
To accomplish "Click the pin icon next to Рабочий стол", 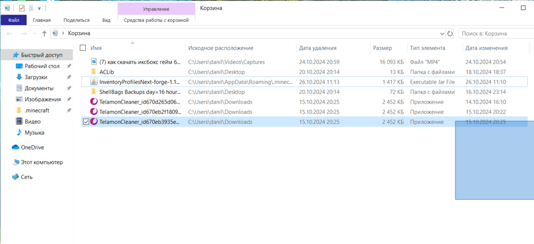I will [68, 66].
